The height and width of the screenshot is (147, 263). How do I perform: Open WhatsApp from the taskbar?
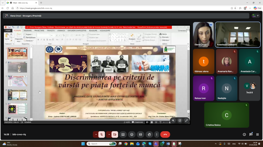[162, 144]
